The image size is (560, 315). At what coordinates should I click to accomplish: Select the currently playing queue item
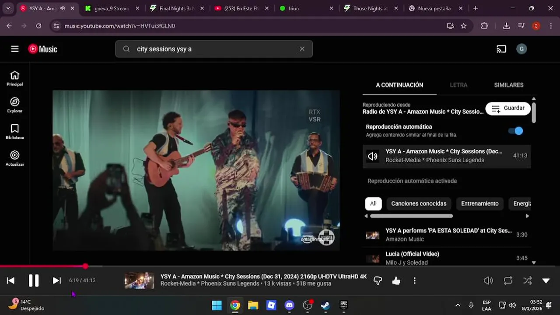click(x=447, y=156)
